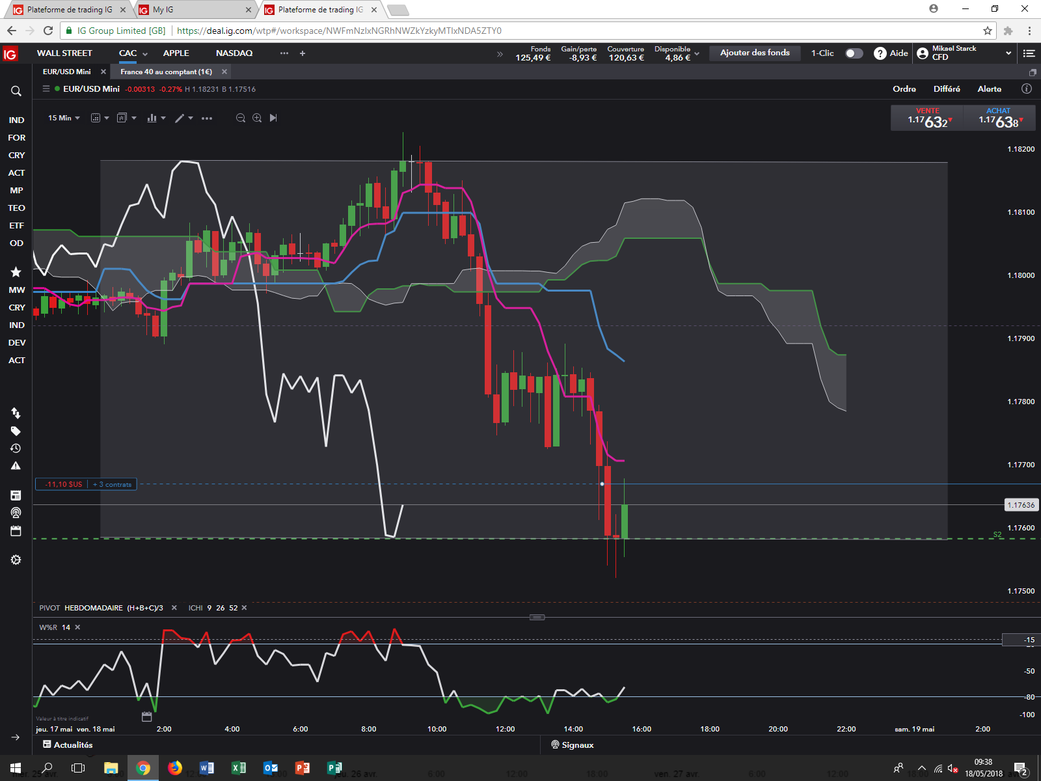
Task: Open positions via up-down arrows icon
Action: (x=16, y=413)
